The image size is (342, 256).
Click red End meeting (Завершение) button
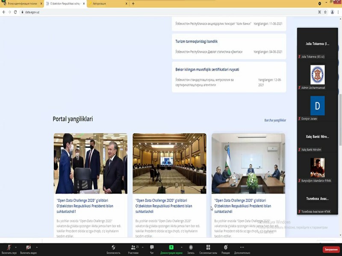(x=331, y=249)
